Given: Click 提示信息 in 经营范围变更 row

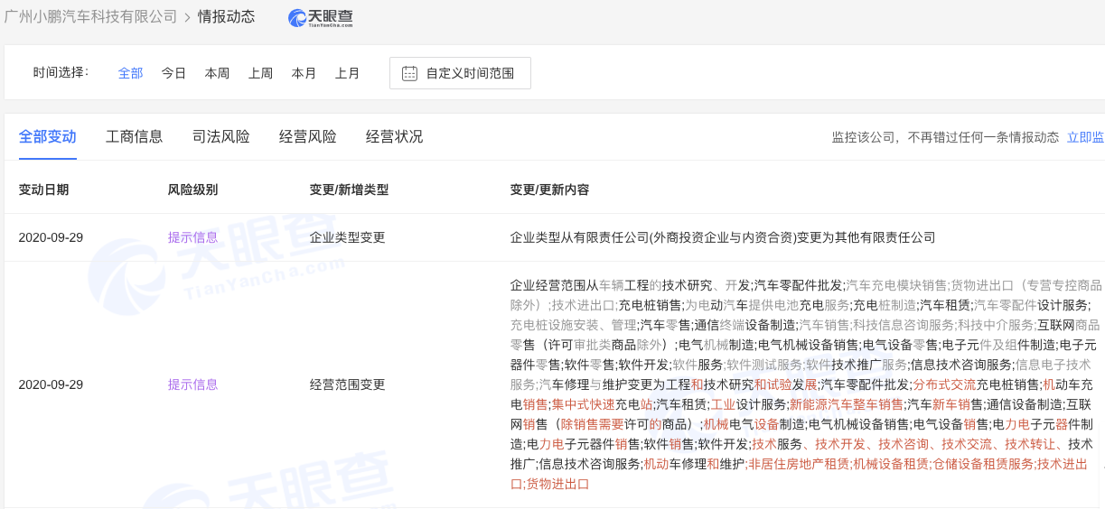Looking at the screenshot, I should 193,384.
